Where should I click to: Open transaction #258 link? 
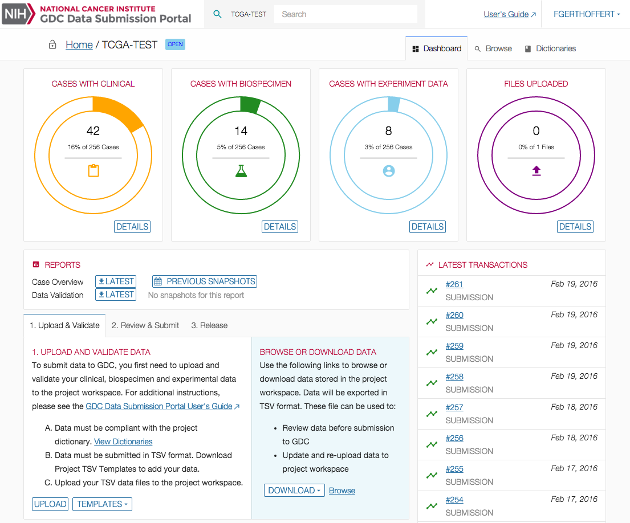click(x=454, y=377)
